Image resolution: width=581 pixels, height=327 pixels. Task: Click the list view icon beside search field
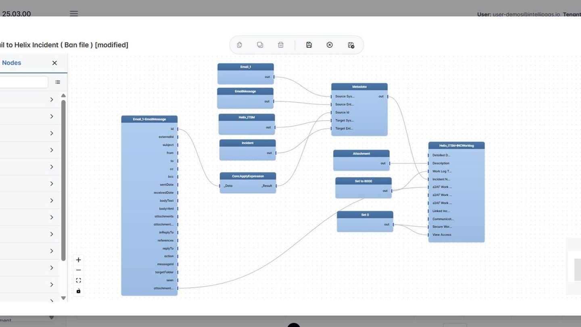(58, 82)
